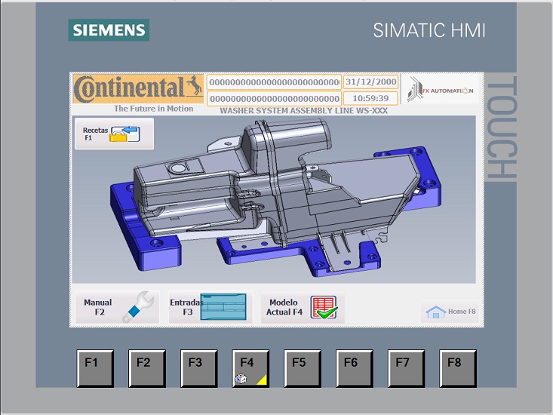Click the upper zero-filled text field
Image resolution: width=553 pixels, height=415 pixels.
click(x=274, y=81)
